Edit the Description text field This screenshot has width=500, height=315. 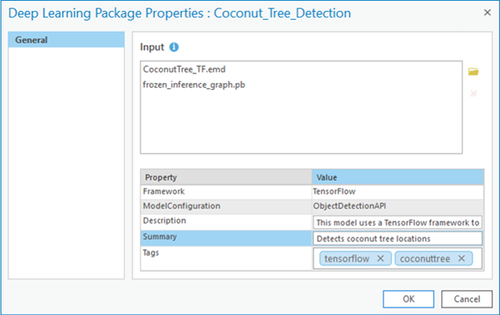coord(397,222)
